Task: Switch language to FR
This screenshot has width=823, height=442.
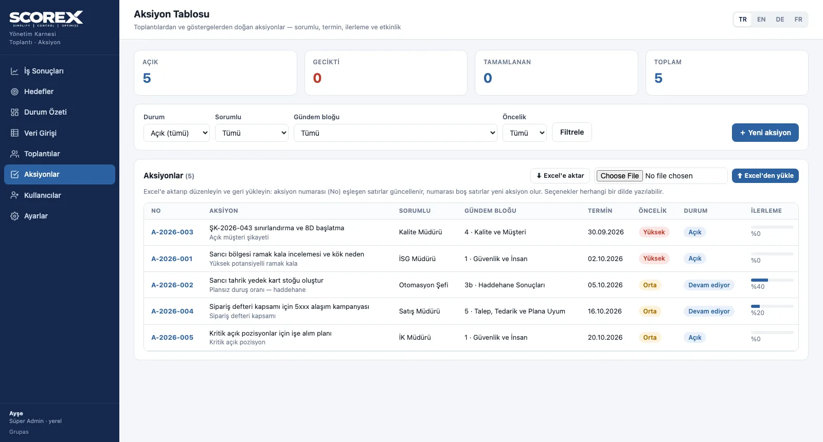Action: (798, 20)
